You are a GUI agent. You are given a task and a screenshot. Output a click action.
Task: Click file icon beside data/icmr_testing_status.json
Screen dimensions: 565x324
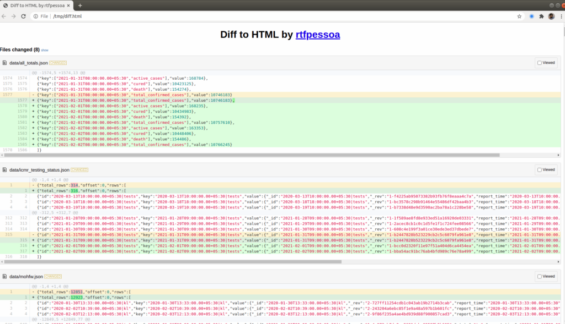point(4,170)
